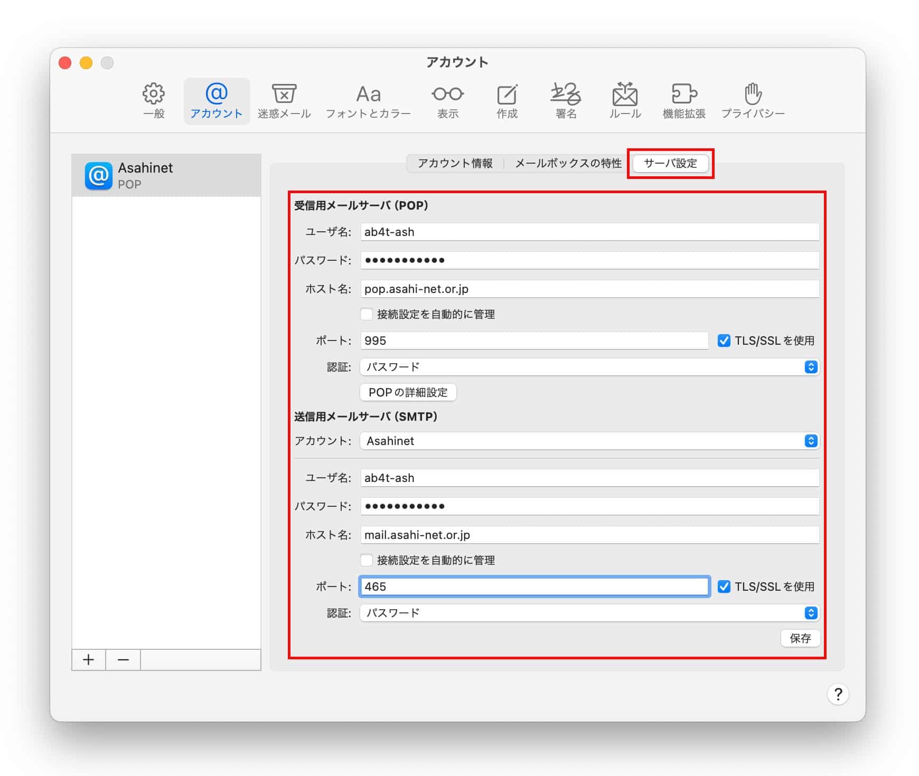Click the SMTP ユーザ名 field ab4t-ash

coord(590,478)
